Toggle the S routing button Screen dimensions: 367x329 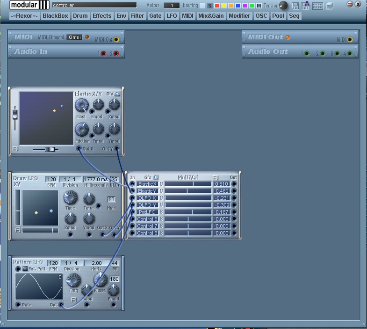[210, 6]
